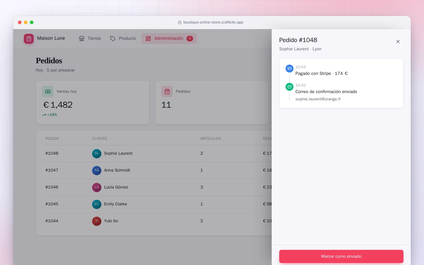Viewport: 424px width, 265px height.
Task: Click the browser address bar URL
Action: point(213,23)
